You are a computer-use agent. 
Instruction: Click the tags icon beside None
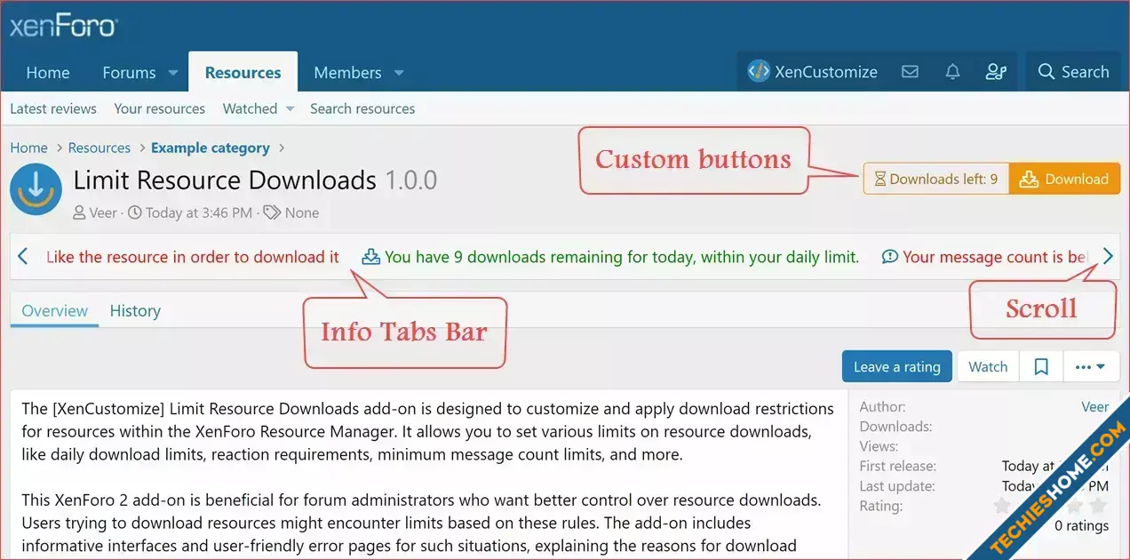pyautogui.click(x=272, y=212)
